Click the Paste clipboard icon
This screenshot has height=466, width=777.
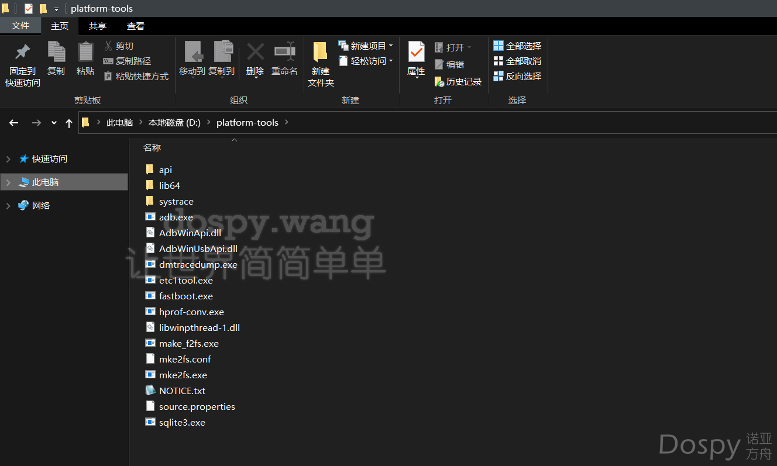tap(85, 53)
